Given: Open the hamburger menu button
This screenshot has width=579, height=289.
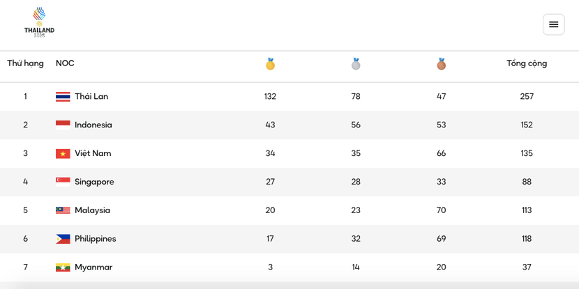Looking at the screenshot, I should [553, 24].
